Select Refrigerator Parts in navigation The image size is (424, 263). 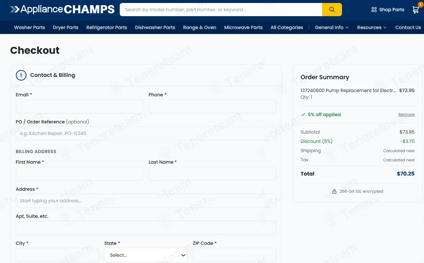106,27
